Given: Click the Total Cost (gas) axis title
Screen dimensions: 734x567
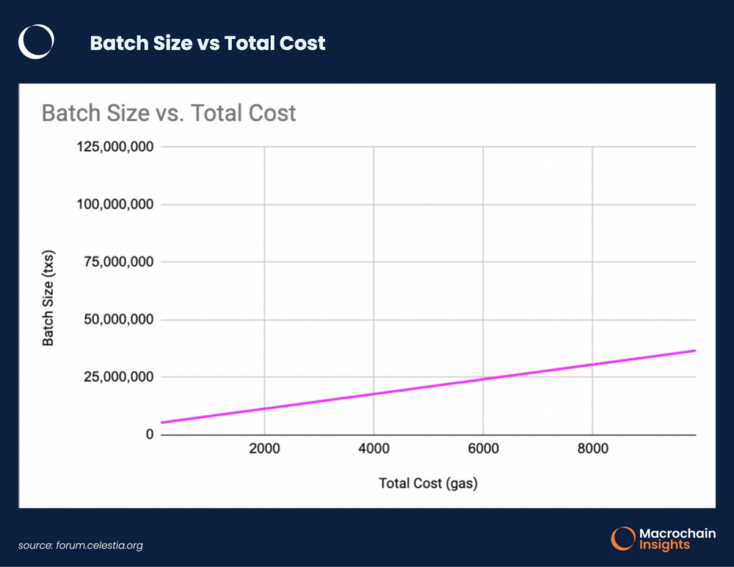Looking at the screenshot, I should (x=427, y=483).
